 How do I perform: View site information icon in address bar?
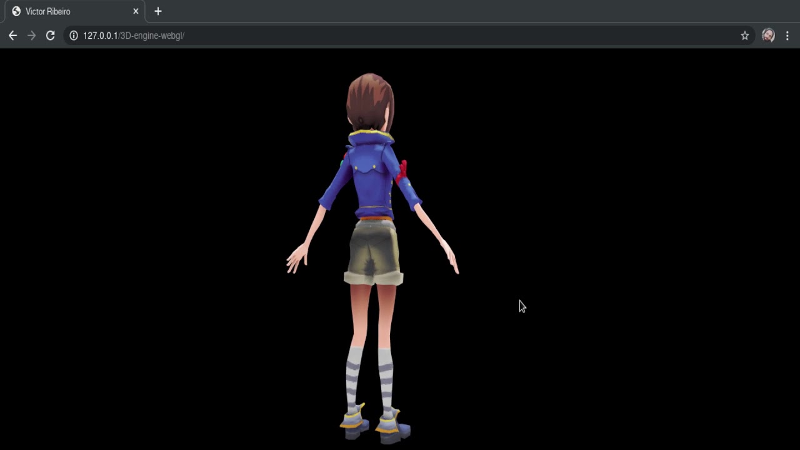pyautogui.click(x=73, y=36)
